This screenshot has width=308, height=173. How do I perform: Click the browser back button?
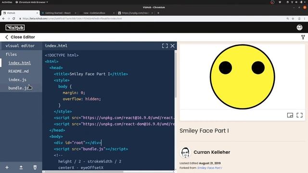3,18
